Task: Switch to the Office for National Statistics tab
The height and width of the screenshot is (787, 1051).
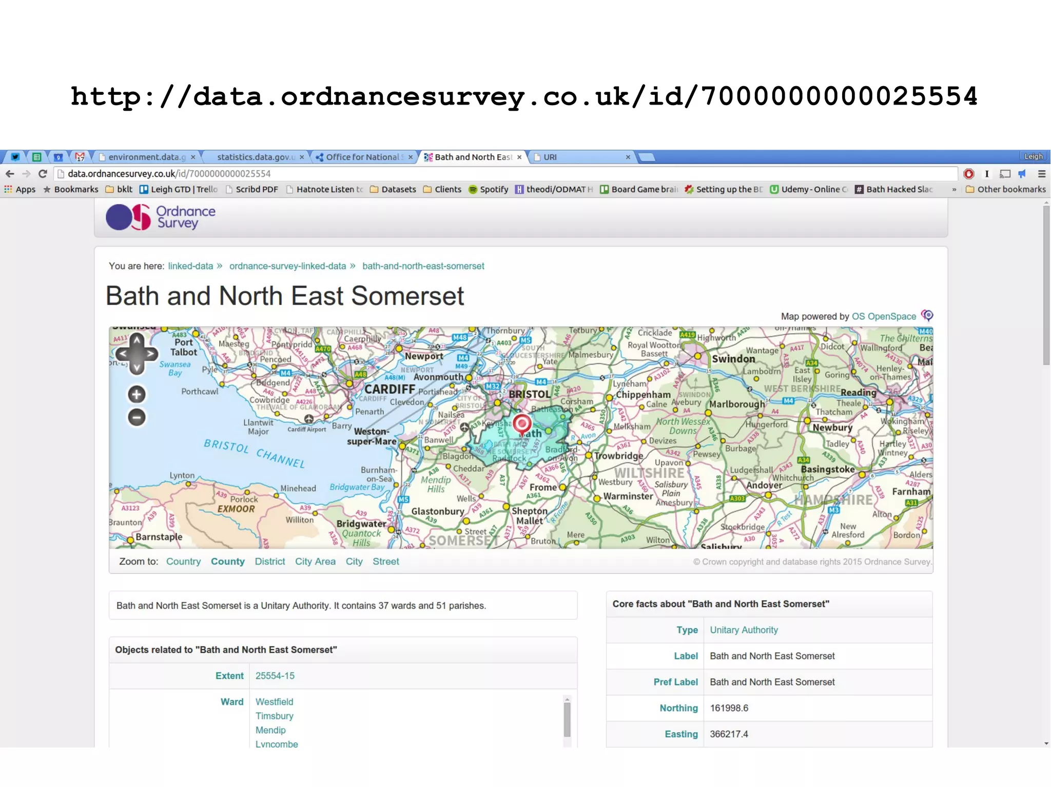Action: [x=362, y=157]
